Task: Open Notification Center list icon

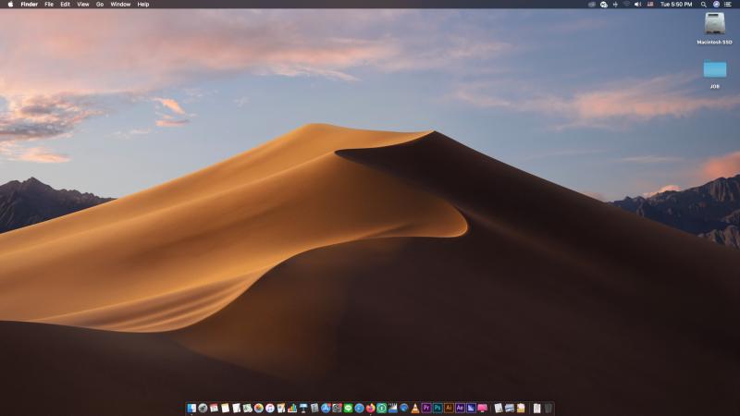Action: click(x=728, y=5)
